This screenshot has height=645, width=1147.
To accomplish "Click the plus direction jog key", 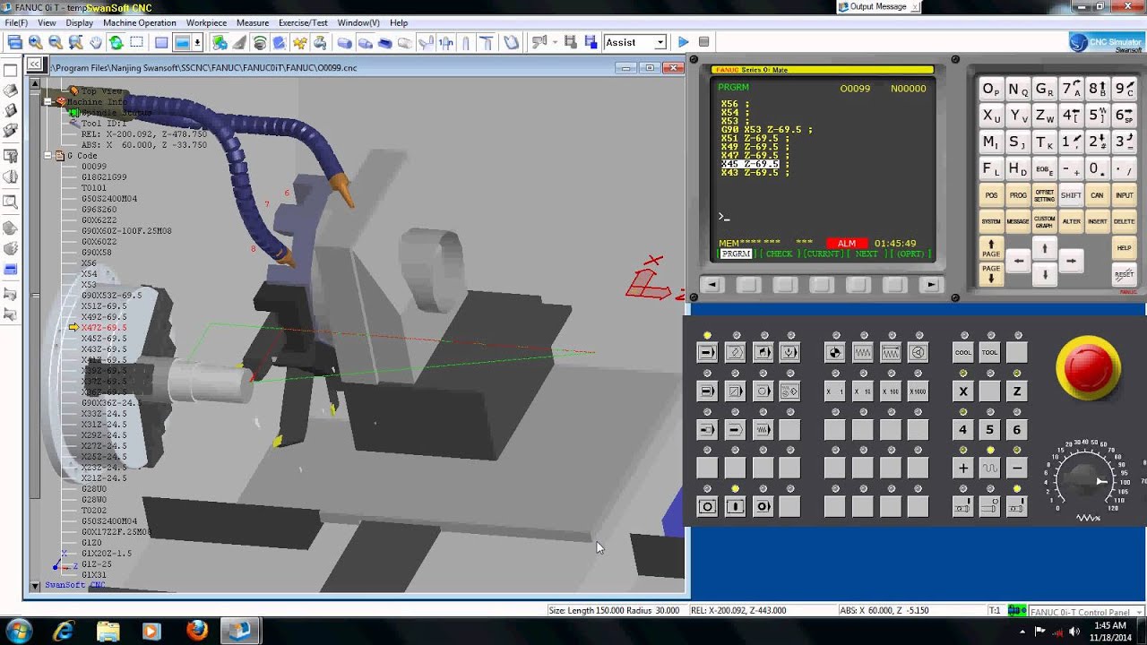I will (963, 469).
